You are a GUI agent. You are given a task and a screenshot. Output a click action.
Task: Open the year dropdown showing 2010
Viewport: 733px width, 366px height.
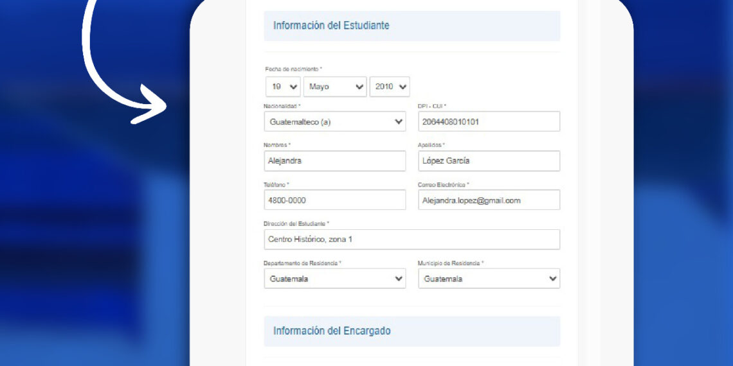pyautogui.click(x=390, y=87)
